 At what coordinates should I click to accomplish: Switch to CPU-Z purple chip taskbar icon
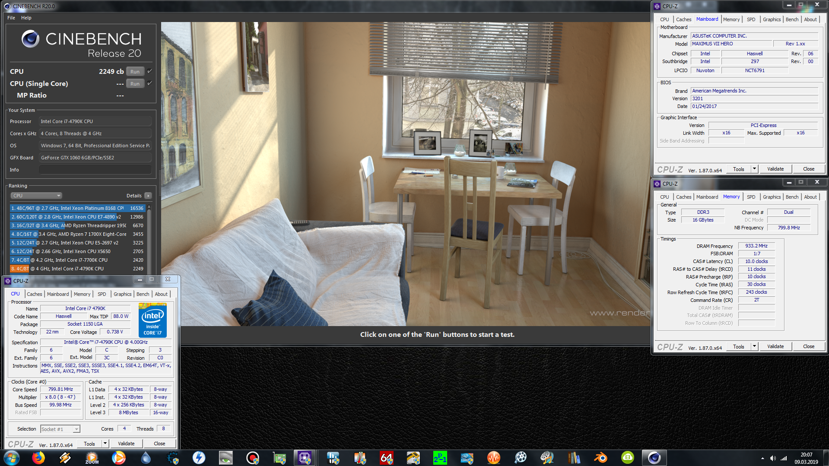point(305,458)
